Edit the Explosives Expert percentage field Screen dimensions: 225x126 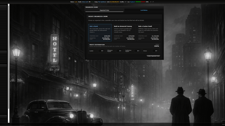pos(137,51)
